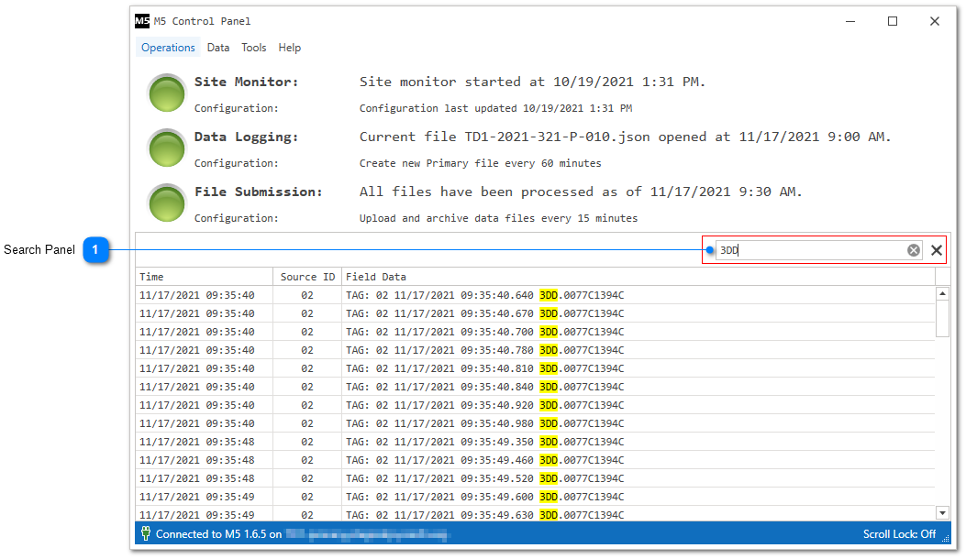Select the row with timestamp 09:35:40.840
Image resolution: width=966 pixels, height=559 pixels.
coord(536,387)
